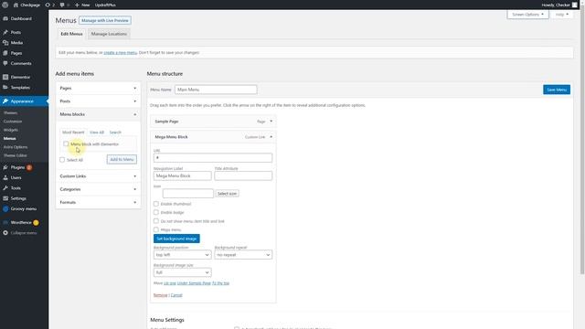Click the Set background image button

point(176,239)
